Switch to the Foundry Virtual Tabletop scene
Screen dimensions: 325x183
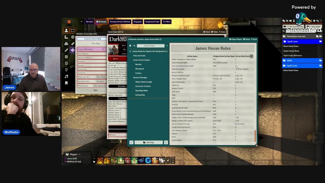pos(120,22)
